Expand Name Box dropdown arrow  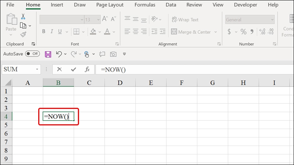pos(37,69)
